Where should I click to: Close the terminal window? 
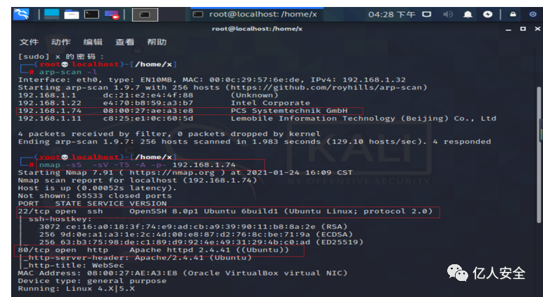pyautogui.click(x=537, y=29)
